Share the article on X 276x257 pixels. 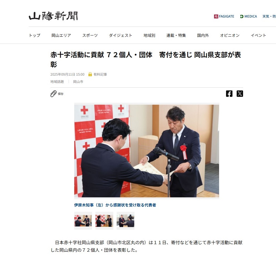click(240, 94)
